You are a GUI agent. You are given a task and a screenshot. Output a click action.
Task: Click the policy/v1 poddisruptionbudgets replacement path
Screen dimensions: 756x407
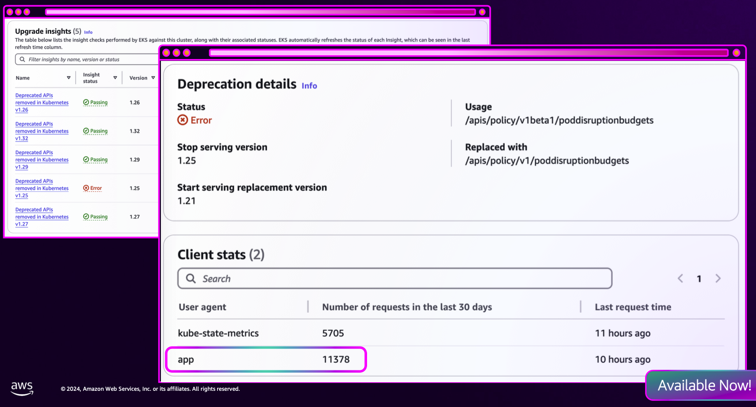point(547,161)
